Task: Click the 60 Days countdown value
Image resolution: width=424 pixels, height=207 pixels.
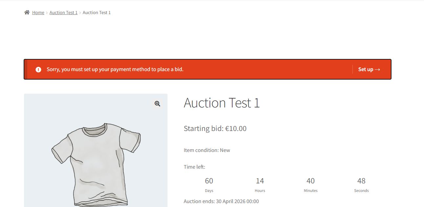Action: click(209, 181)
